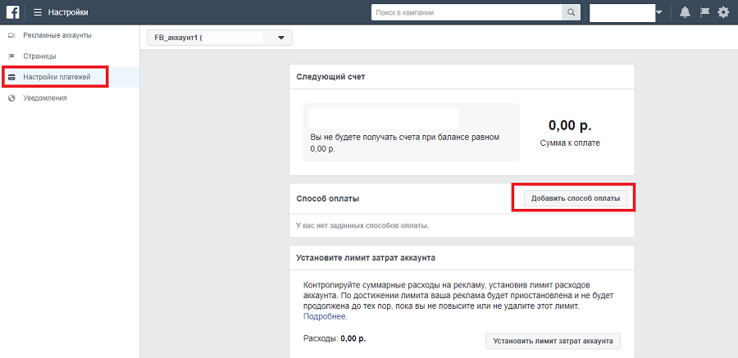The image size is (738, 358).
Task: Open the notifications bell icon
Action: pos(686,13)
